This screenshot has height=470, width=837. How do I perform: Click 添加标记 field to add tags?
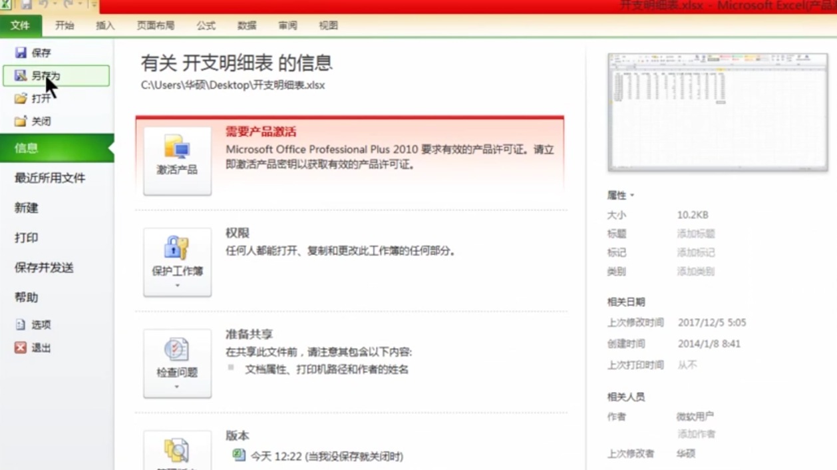pyautogui.click(x=696, y=252)
